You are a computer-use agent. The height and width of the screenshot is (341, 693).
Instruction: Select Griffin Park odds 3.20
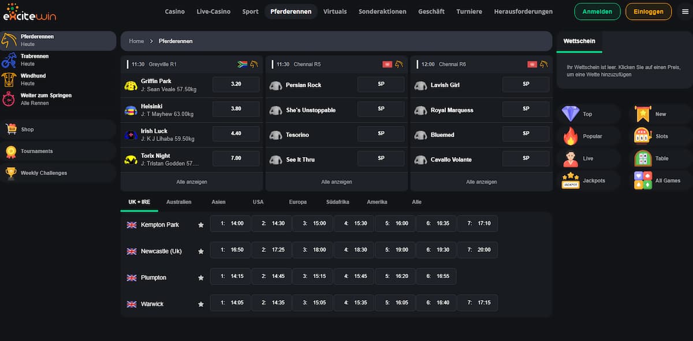236,84
